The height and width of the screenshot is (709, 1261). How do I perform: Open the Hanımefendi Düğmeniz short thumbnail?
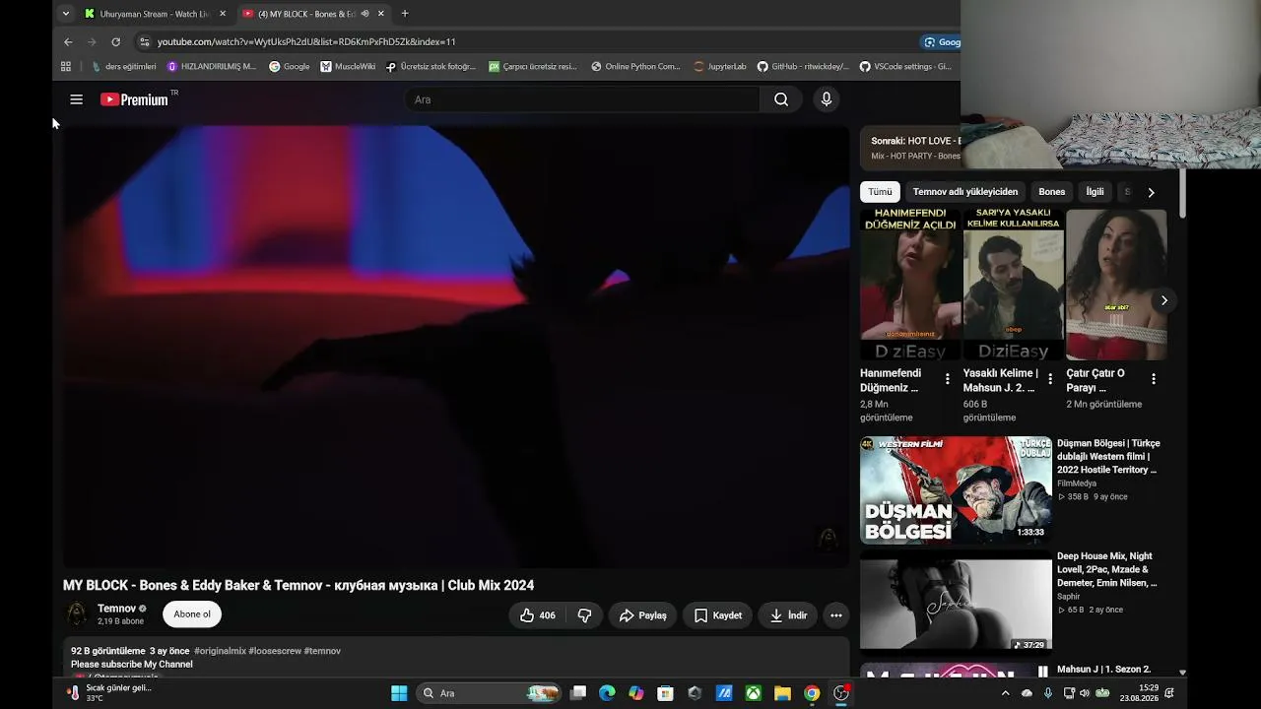coord(910,285)
